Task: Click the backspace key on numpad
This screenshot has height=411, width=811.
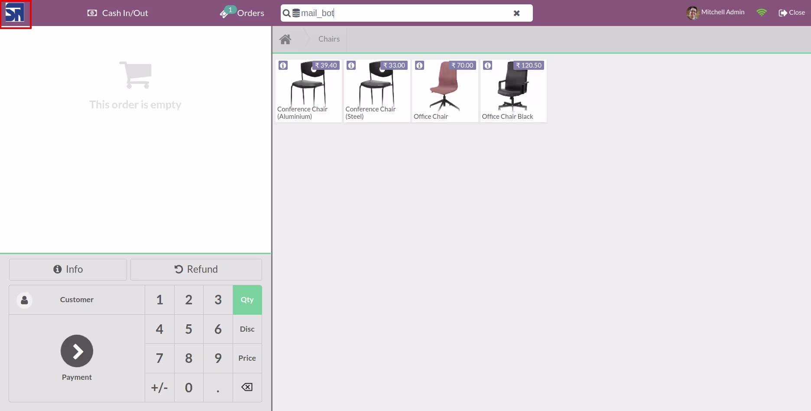Action: 247,388
